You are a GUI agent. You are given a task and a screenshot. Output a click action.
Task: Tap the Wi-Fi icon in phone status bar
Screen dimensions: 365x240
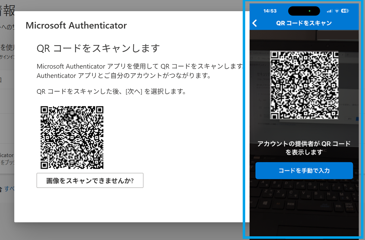click(x=337, y=11)
